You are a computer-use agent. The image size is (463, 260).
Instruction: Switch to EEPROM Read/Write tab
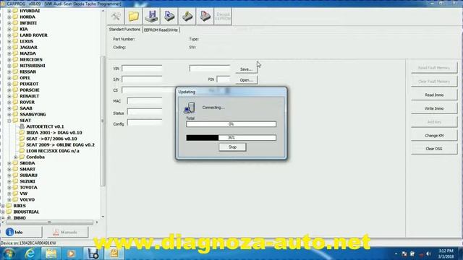pyautogui.click(x=161, y=30)
